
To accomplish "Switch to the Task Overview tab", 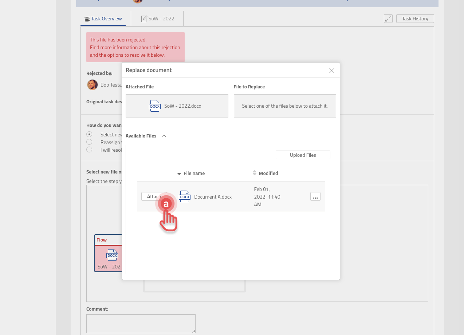I will pyautogui.click(x=103, y=19).
